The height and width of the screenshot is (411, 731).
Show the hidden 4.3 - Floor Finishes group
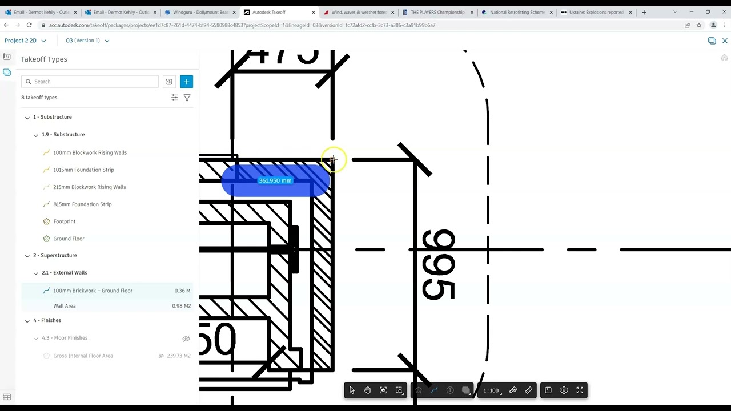click(x=186, y=339)
